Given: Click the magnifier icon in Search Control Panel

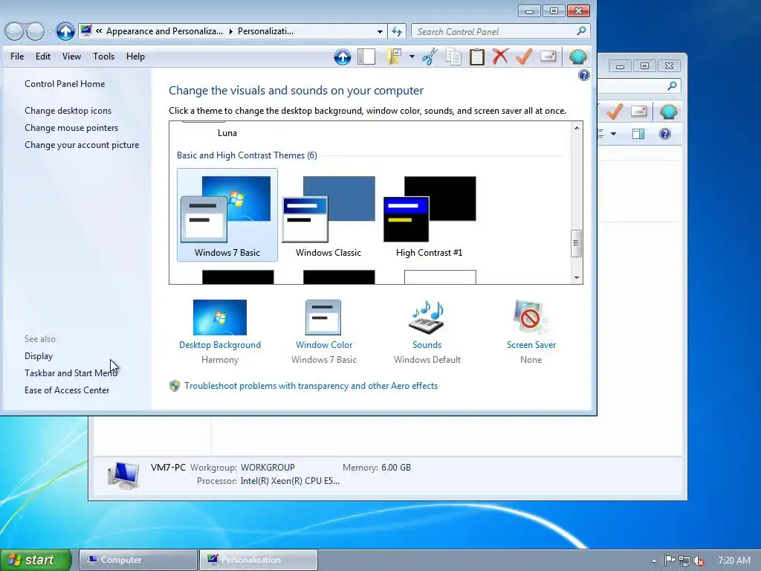Looking at the screenshot, I should tap(581, 31).
